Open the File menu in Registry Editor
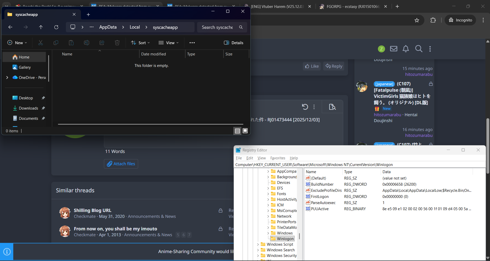Screen dimensions: 490x261 239,158
